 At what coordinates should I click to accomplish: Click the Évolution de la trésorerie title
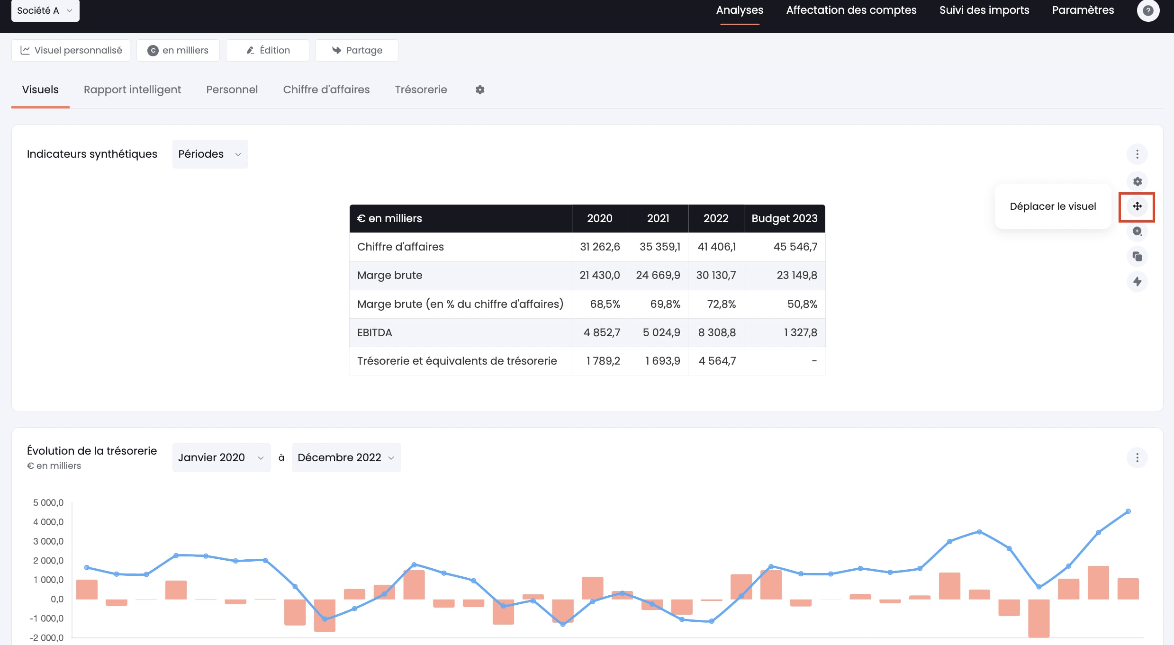coord(92,450)
